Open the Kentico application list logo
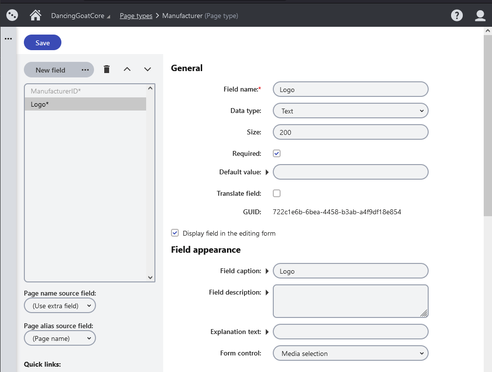 [x=12, y=16]
